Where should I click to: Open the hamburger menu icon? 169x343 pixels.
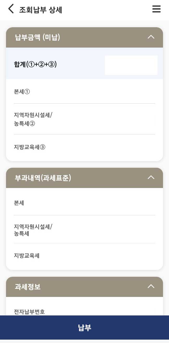(x=156, y=9)
